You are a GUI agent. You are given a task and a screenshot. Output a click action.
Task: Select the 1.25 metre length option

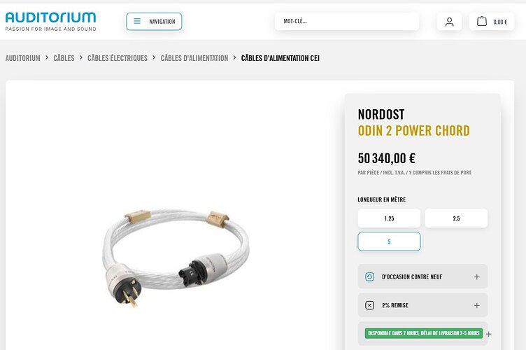point(389,218)
